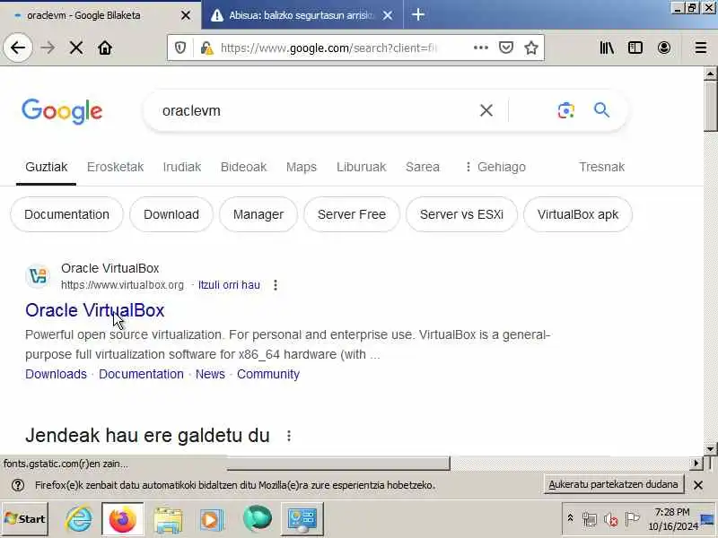Save page to Pocket

[505, 48]
